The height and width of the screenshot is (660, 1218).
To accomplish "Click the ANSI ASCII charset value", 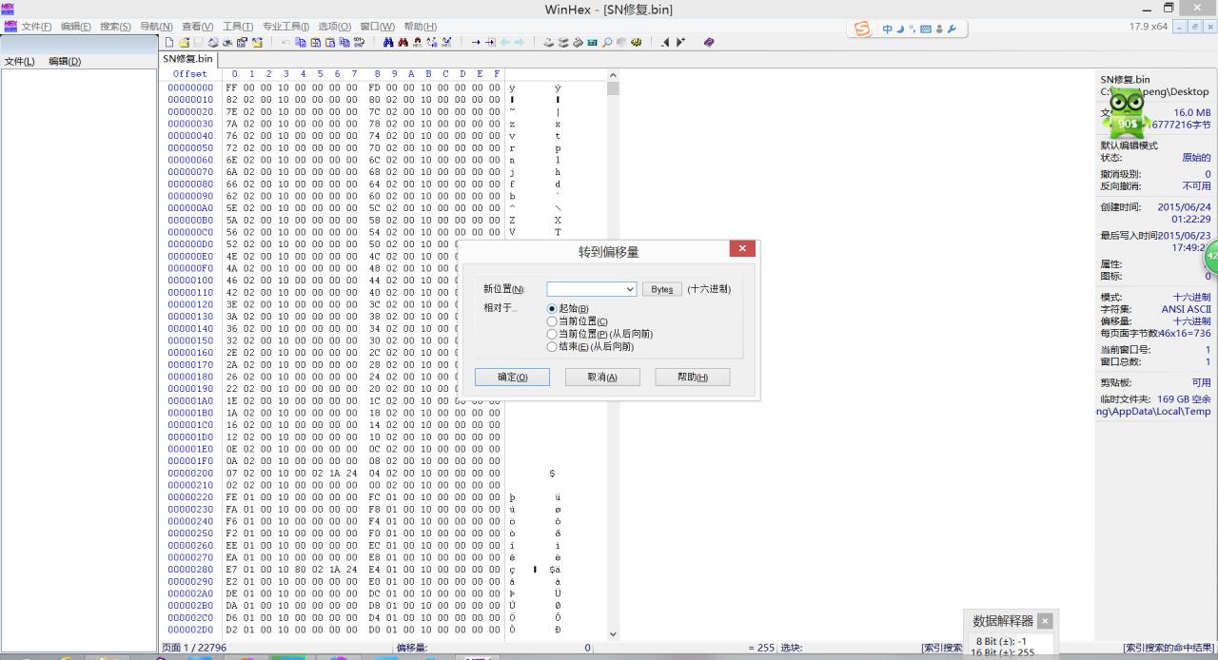I will tap(1186, 309).
